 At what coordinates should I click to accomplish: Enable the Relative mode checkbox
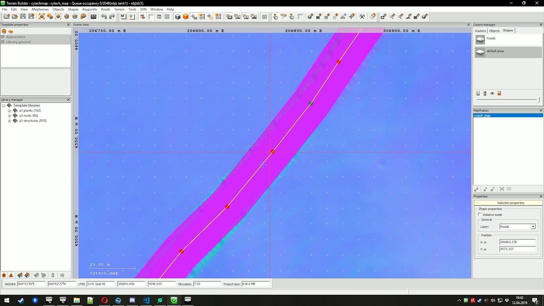pos(480,215)
